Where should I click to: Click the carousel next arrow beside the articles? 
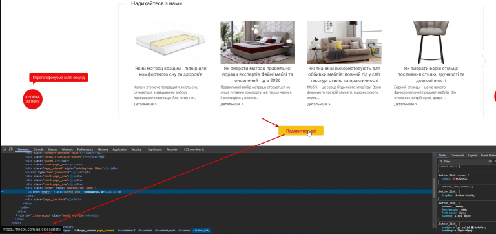(483, 61)
